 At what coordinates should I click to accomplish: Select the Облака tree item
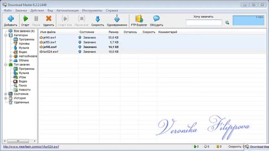pyautogui.click(x=24, y=60)
